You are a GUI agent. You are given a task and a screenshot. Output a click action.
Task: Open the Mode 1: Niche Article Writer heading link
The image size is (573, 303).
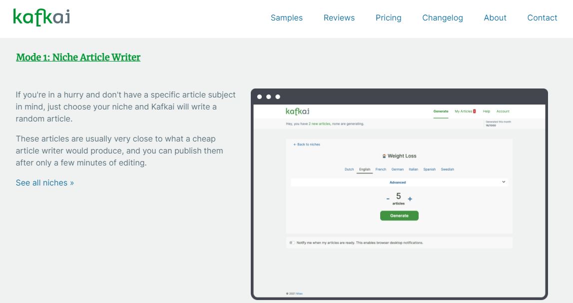pos(78,57)
